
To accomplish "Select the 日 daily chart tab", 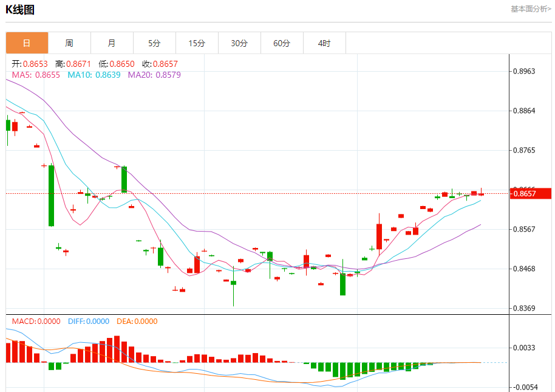I will tap(27, 43).
